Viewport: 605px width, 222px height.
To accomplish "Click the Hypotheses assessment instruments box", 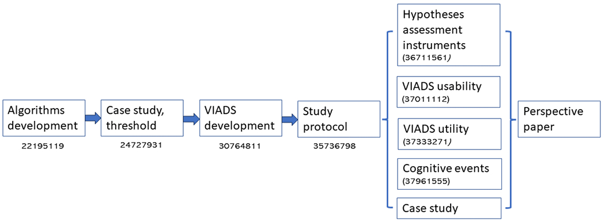I will [450, 35].
